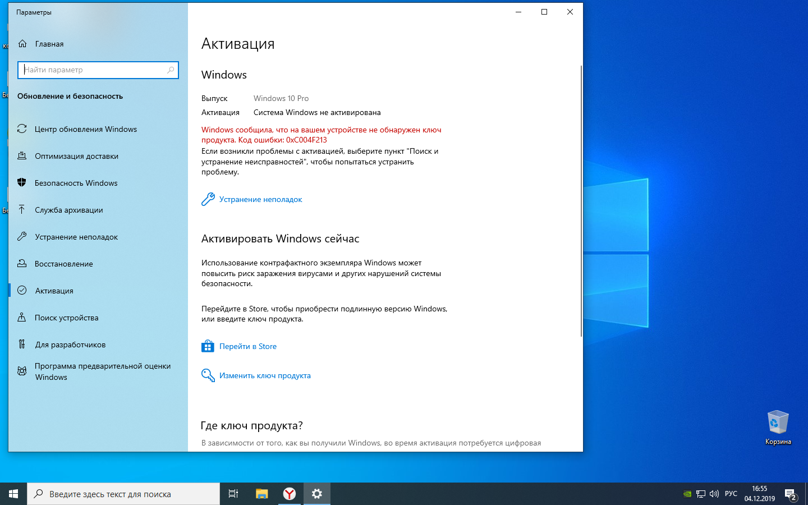Open Поиск устройства settings page
808x505 pixels.
[x=67, y=318]
